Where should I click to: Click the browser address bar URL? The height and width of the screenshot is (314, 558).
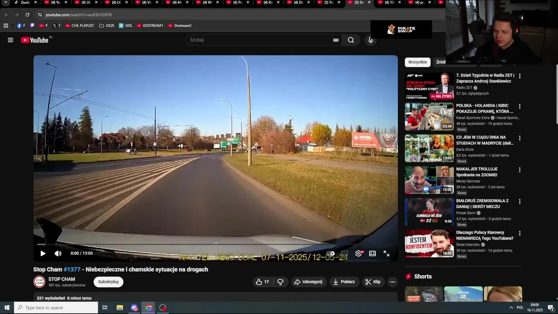pos(78,15)
